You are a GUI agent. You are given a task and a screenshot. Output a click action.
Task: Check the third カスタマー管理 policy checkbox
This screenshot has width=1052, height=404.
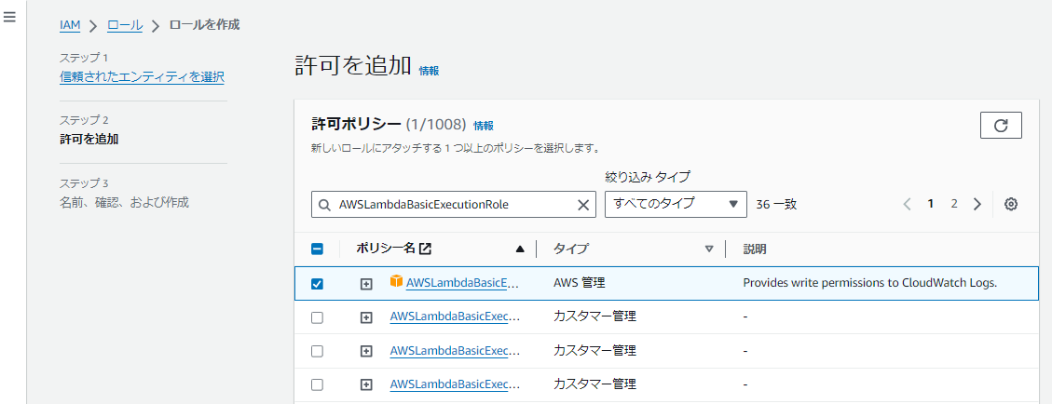click(x=318, y=384)
